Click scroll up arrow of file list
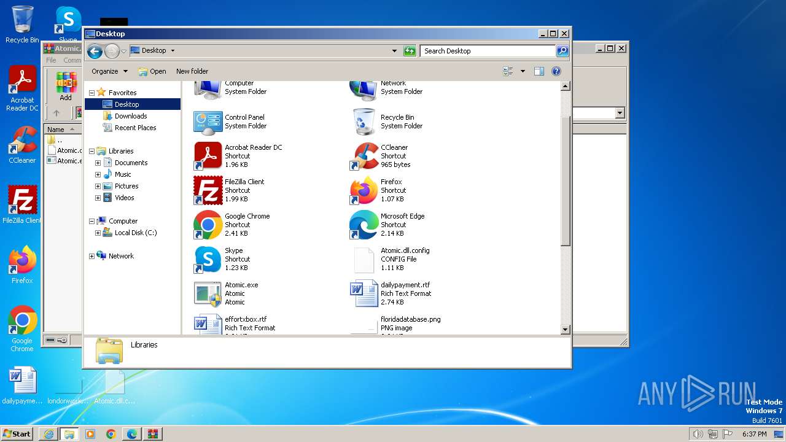The height and width of the screenshot is (442, 786). pyautogui.click(x=566, y=87)
